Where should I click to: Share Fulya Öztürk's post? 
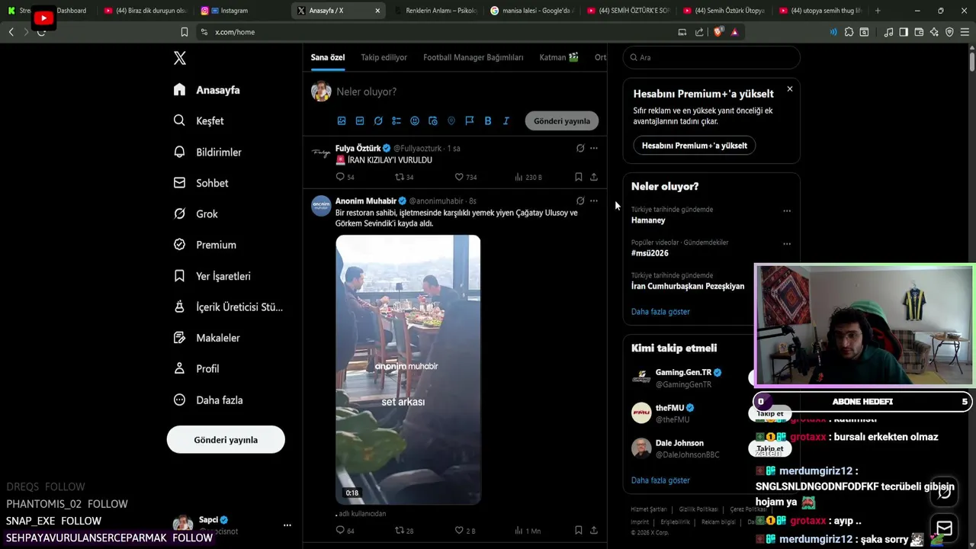point(594,177)
